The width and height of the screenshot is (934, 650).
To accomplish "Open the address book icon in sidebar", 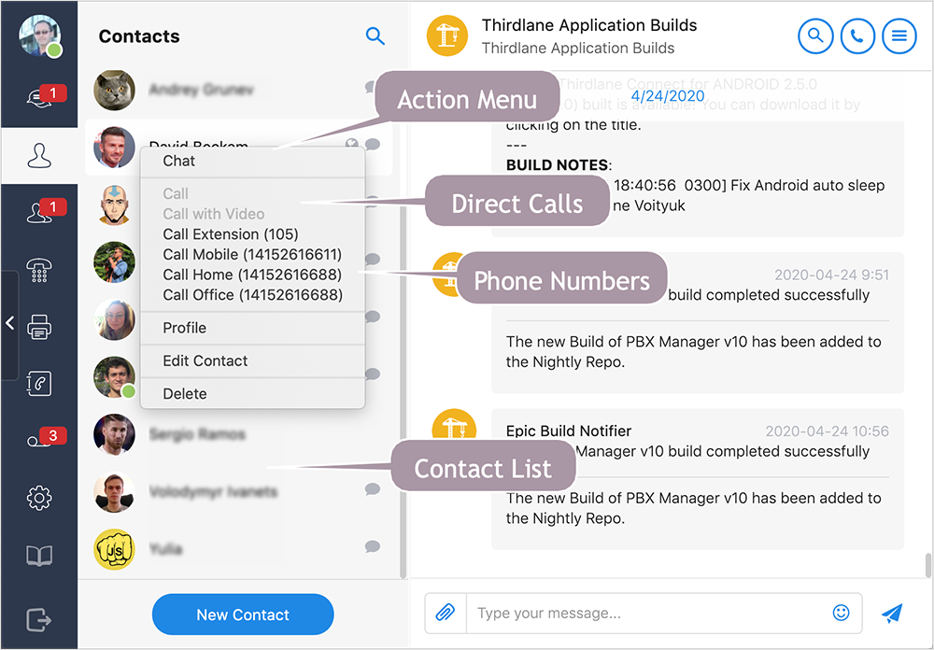I will pyautogui.click(x=38, y=555).
